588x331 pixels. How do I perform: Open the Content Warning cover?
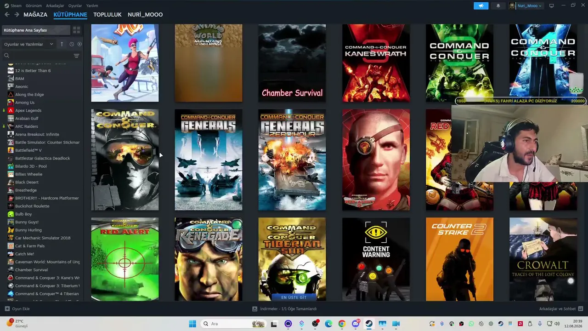(376, 259)
